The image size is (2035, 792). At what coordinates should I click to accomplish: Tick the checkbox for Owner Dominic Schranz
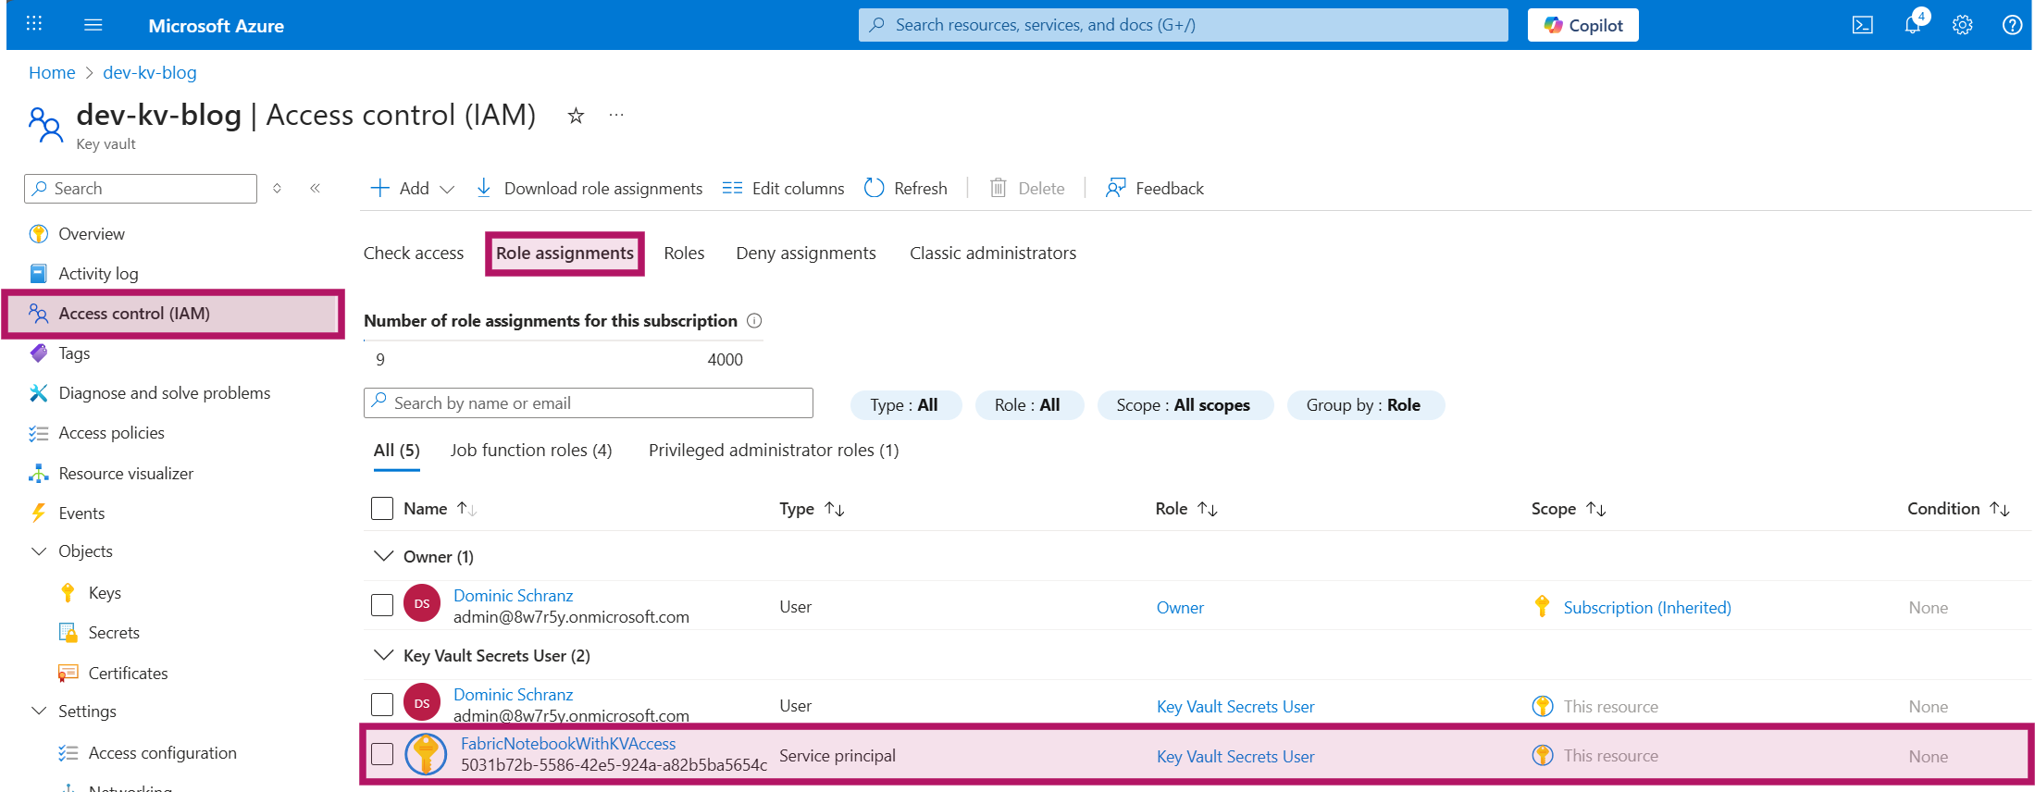coord(382,606)
